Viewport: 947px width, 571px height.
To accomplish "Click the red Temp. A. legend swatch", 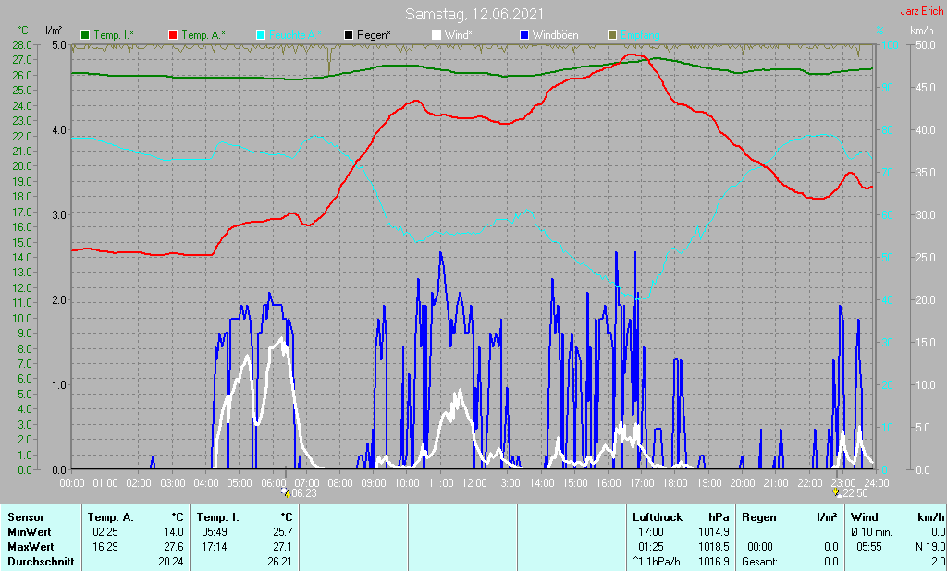I will coord(173,36).
